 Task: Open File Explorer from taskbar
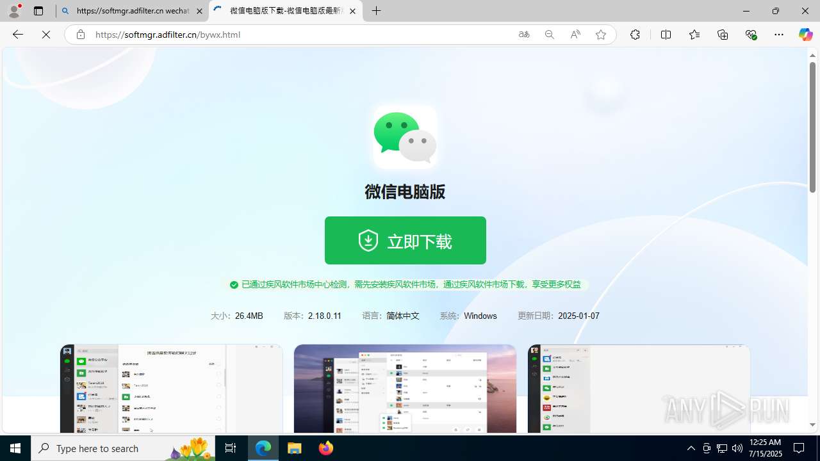[x=295, y=448]
